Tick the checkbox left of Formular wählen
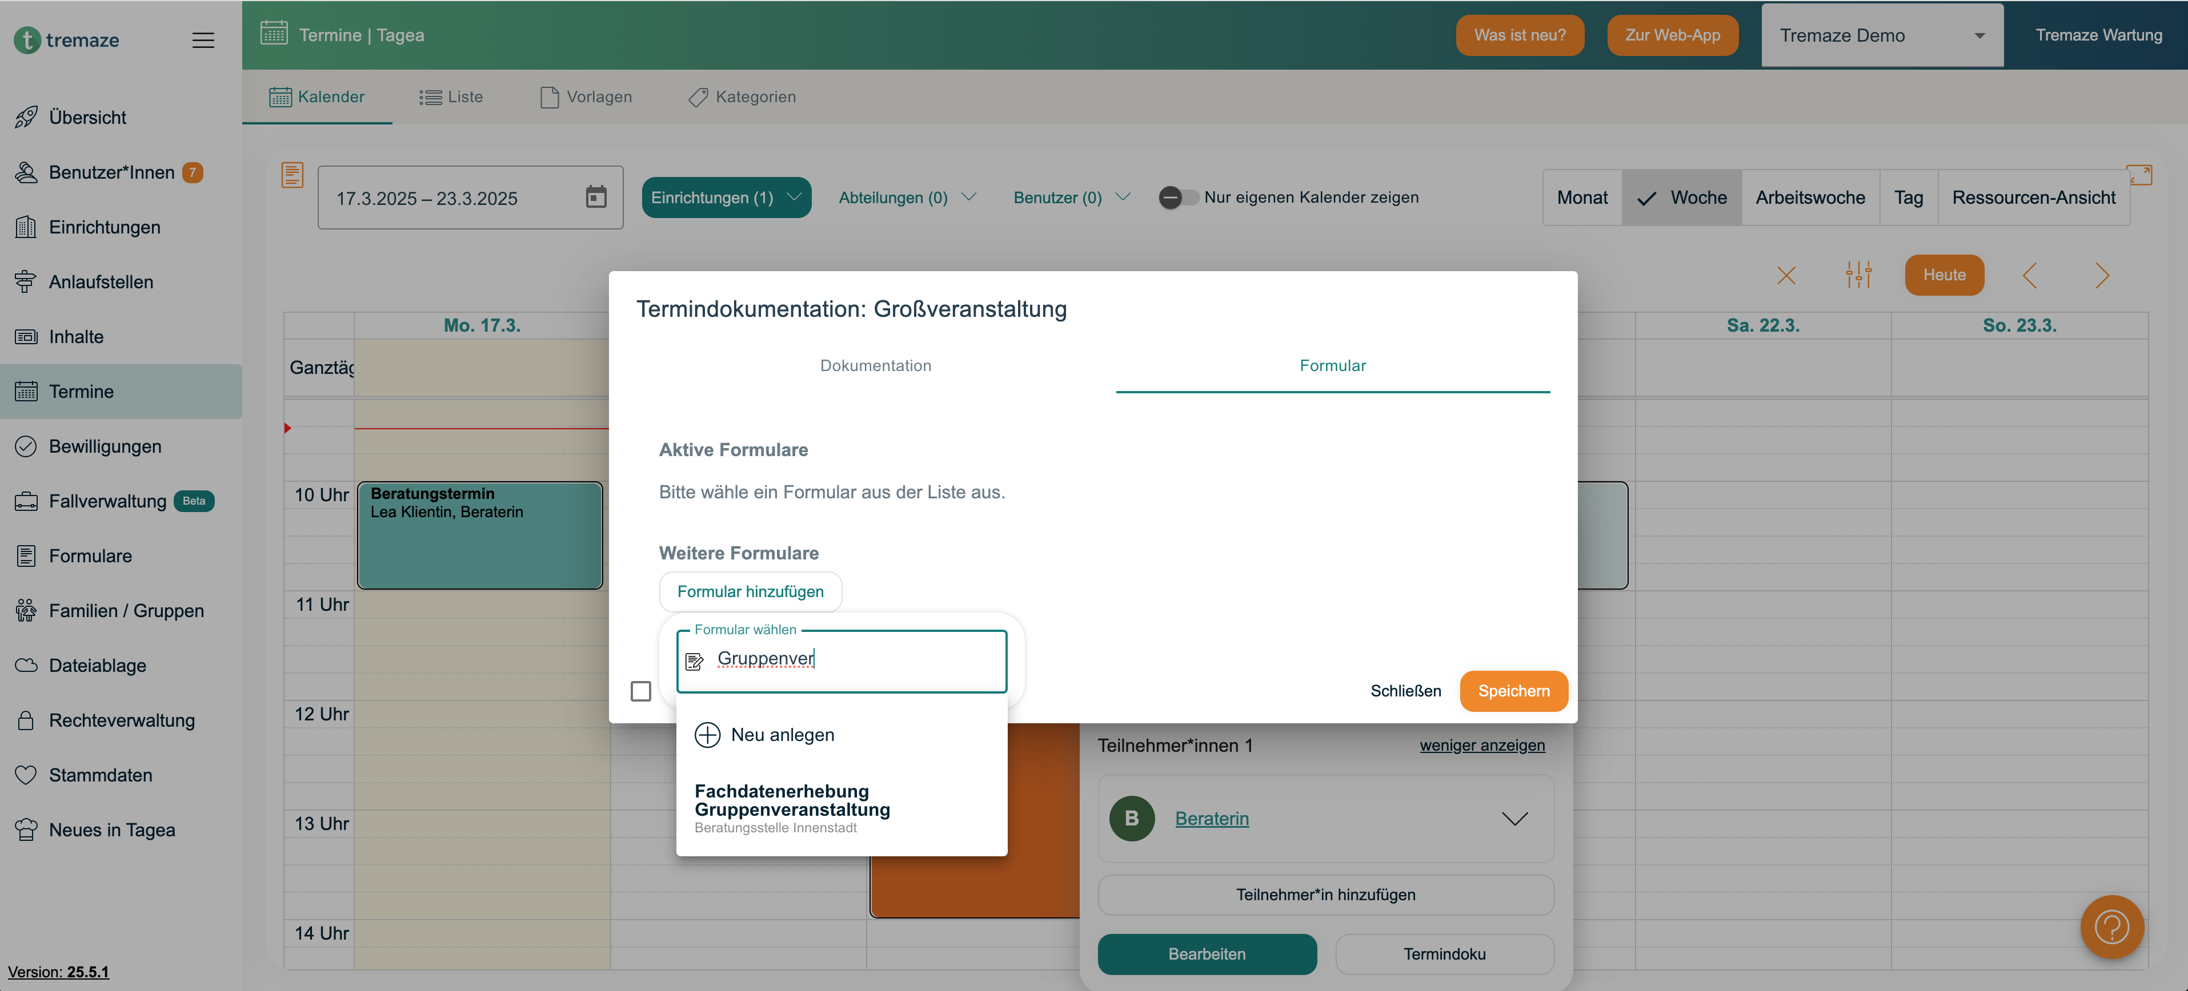 click(x=640, y=691)
